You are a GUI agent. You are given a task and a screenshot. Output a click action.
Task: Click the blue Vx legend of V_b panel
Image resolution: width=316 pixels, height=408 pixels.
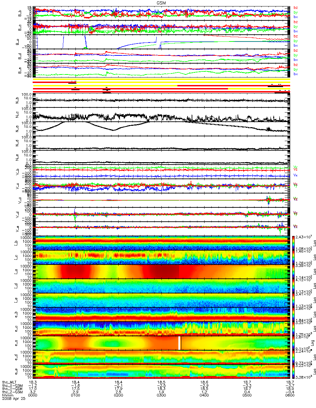295,175
